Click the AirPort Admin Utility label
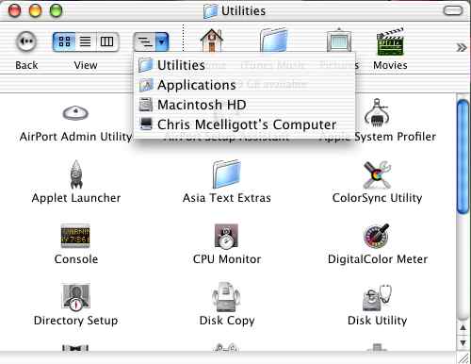 [x=75, y=137]
